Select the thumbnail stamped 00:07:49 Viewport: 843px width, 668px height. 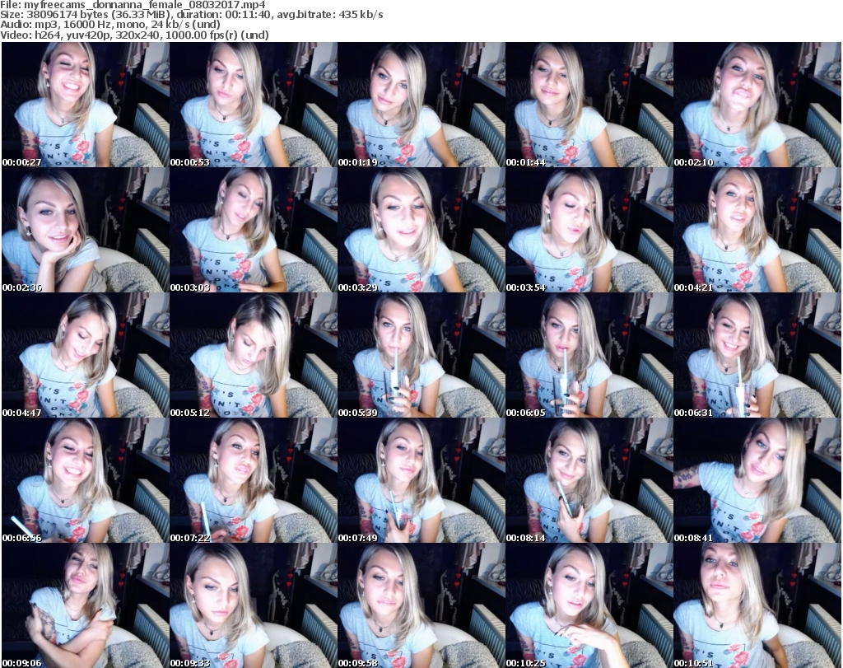(x=421, y=480)
